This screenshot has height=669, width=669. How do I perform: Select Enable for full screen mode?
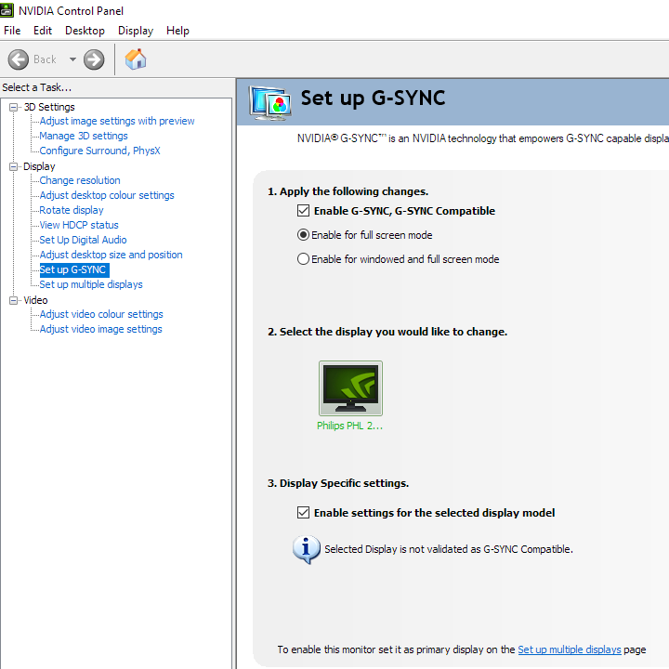(303, 235)
